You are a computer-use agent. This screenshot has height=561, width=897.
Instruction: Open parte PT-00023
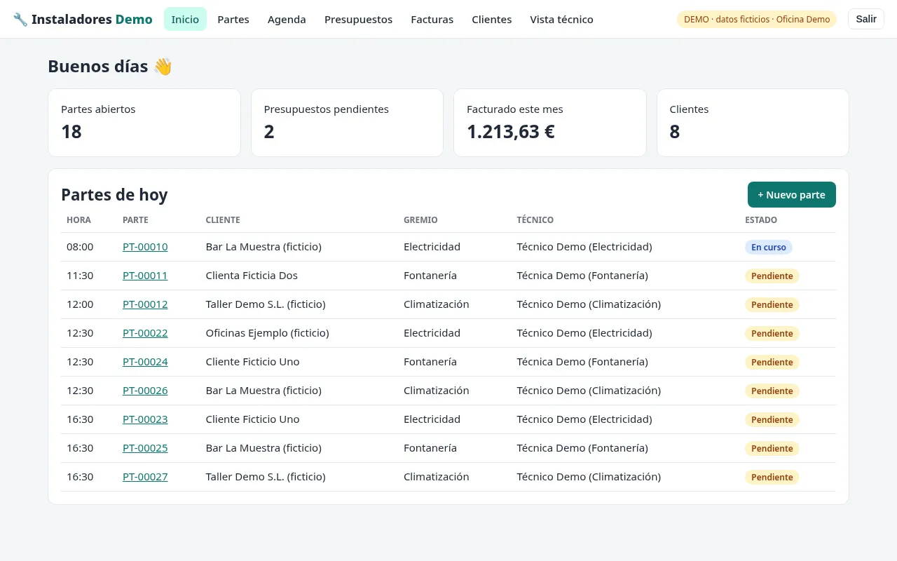pos(145,419)
